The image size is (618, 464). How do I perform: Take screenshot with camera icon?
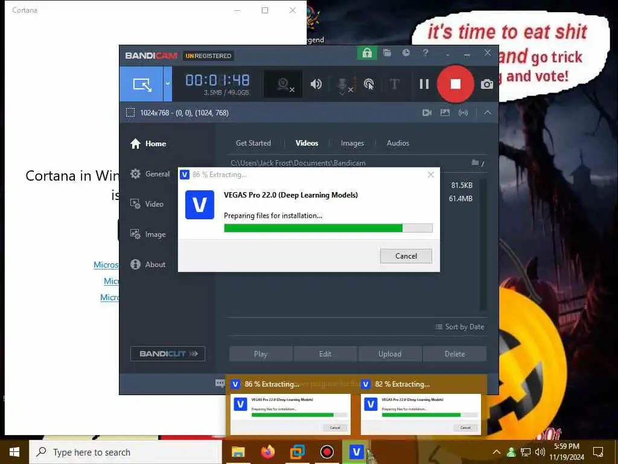487,84
